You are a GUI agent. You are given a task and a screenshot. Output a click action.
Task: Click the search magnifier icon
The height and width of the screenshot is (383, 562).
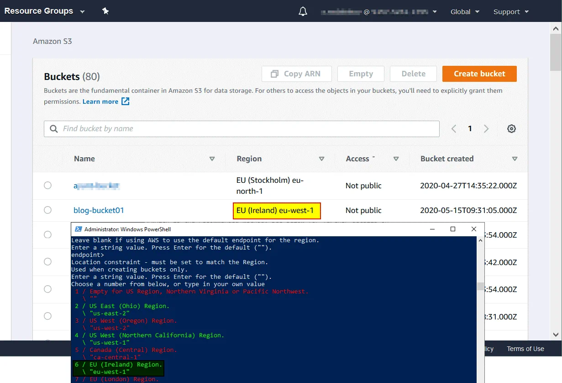(x=54, y=129)
